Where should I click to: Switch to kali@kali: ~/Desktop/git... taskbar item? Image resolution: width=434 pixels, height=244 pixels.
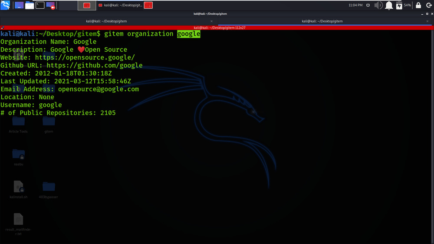121,5
